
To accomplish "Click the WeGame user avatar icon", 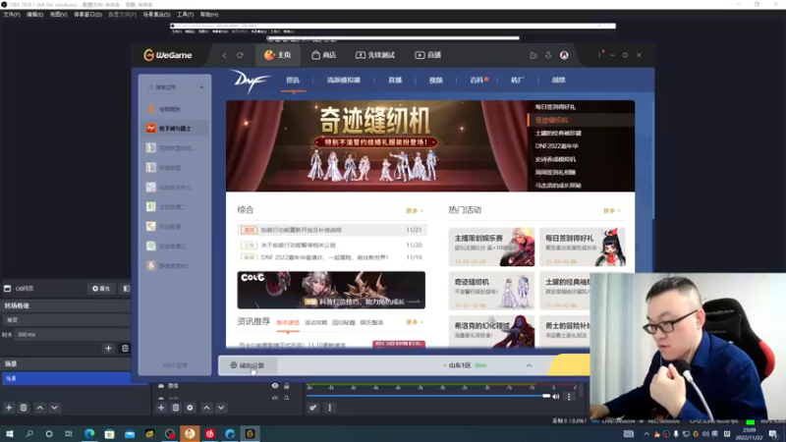I will point(564,55).
